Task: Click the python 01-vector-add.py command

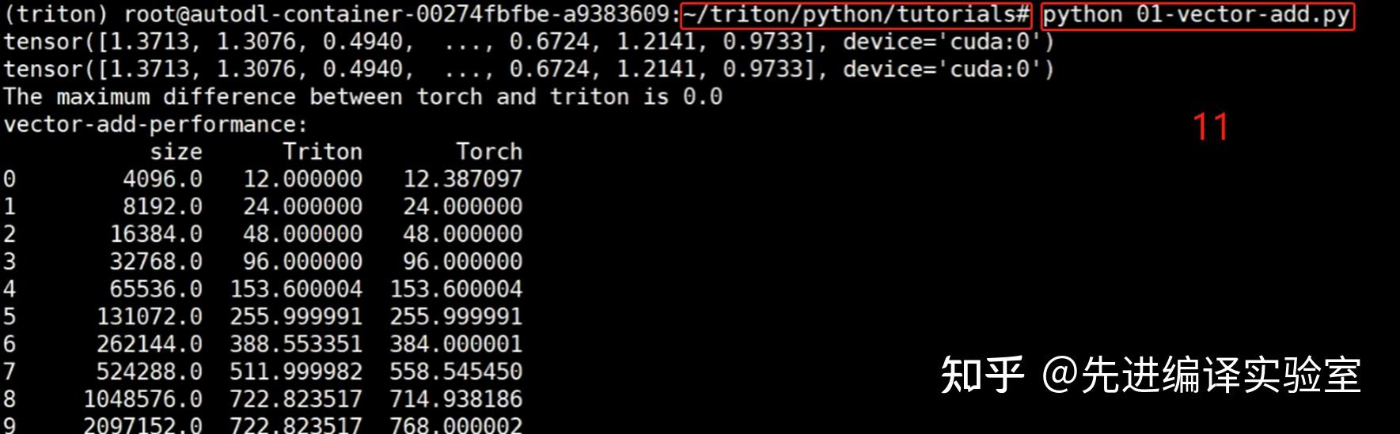Action: [1196, 15]
